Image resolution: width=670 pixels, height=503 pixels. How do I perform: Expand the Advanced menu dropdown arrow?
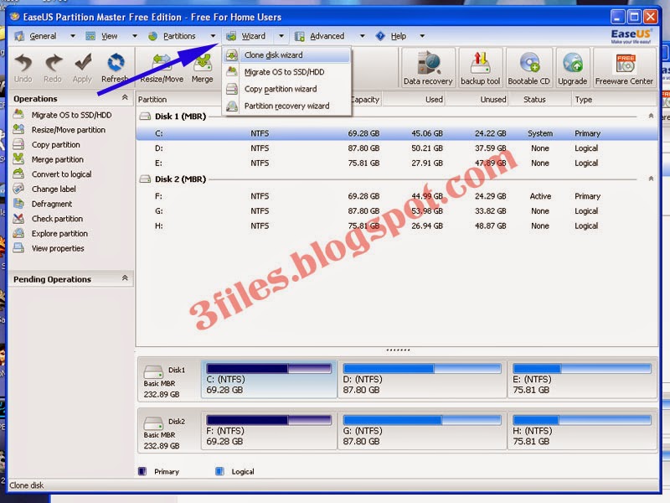[363, 36]
